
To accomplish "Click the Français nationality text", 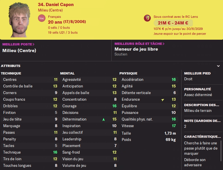I will 54,17.
